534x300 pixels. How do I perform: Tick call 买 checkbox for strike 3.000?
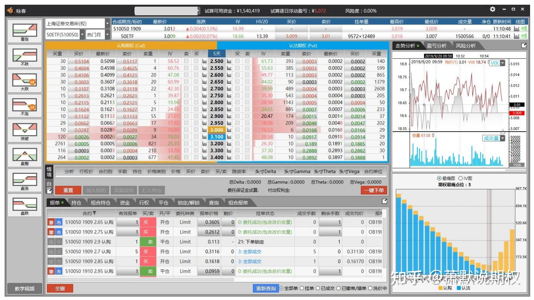click(x=196, y=130)
